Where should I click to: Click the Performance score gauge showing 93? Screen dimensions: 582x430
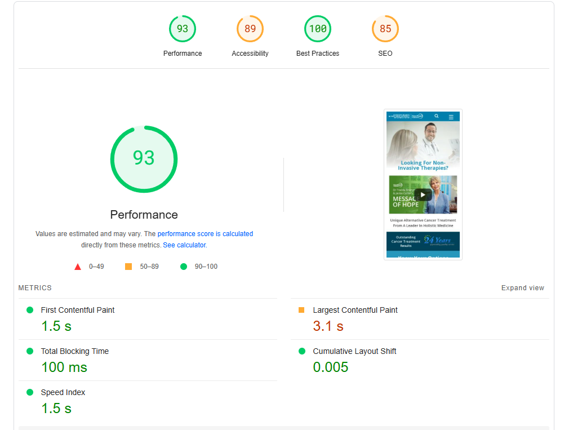182,29
